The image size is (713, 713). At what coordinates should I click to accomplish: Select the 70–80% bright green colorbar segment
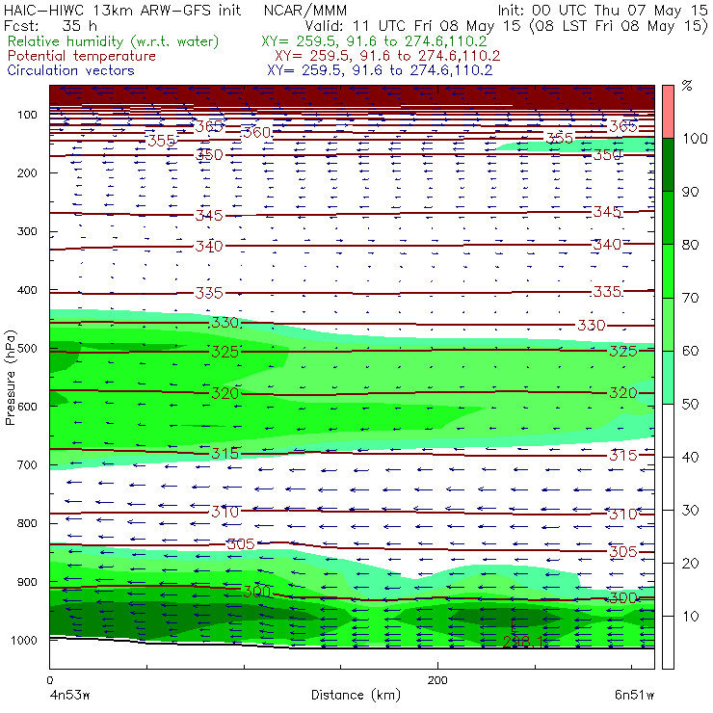[x=668, y=271]
